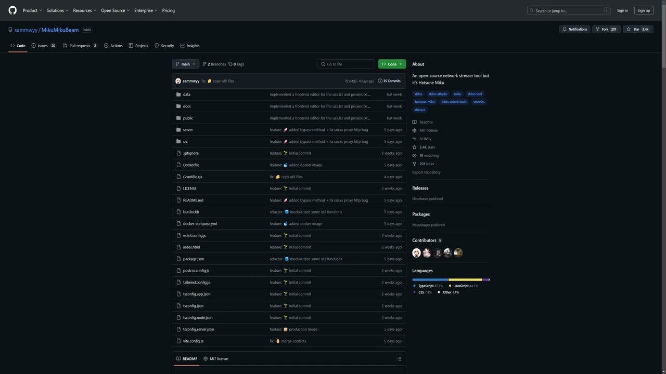
Task: Switch to the Actions tab
Action: 113,46
